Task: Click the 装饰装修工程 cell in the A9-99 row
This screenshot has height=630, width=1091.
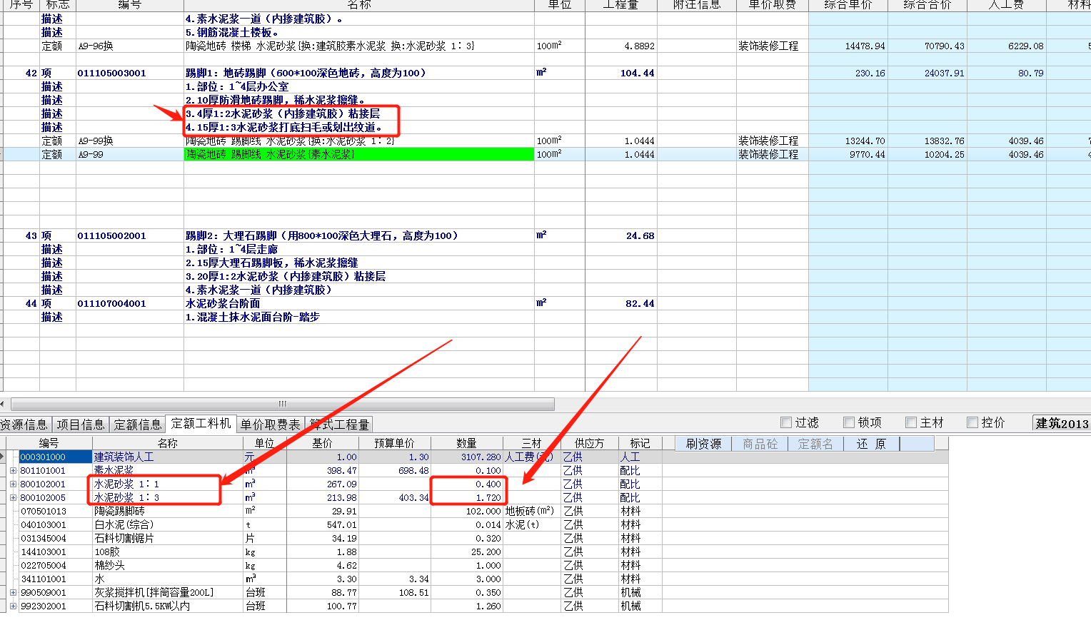Action: 768,154
